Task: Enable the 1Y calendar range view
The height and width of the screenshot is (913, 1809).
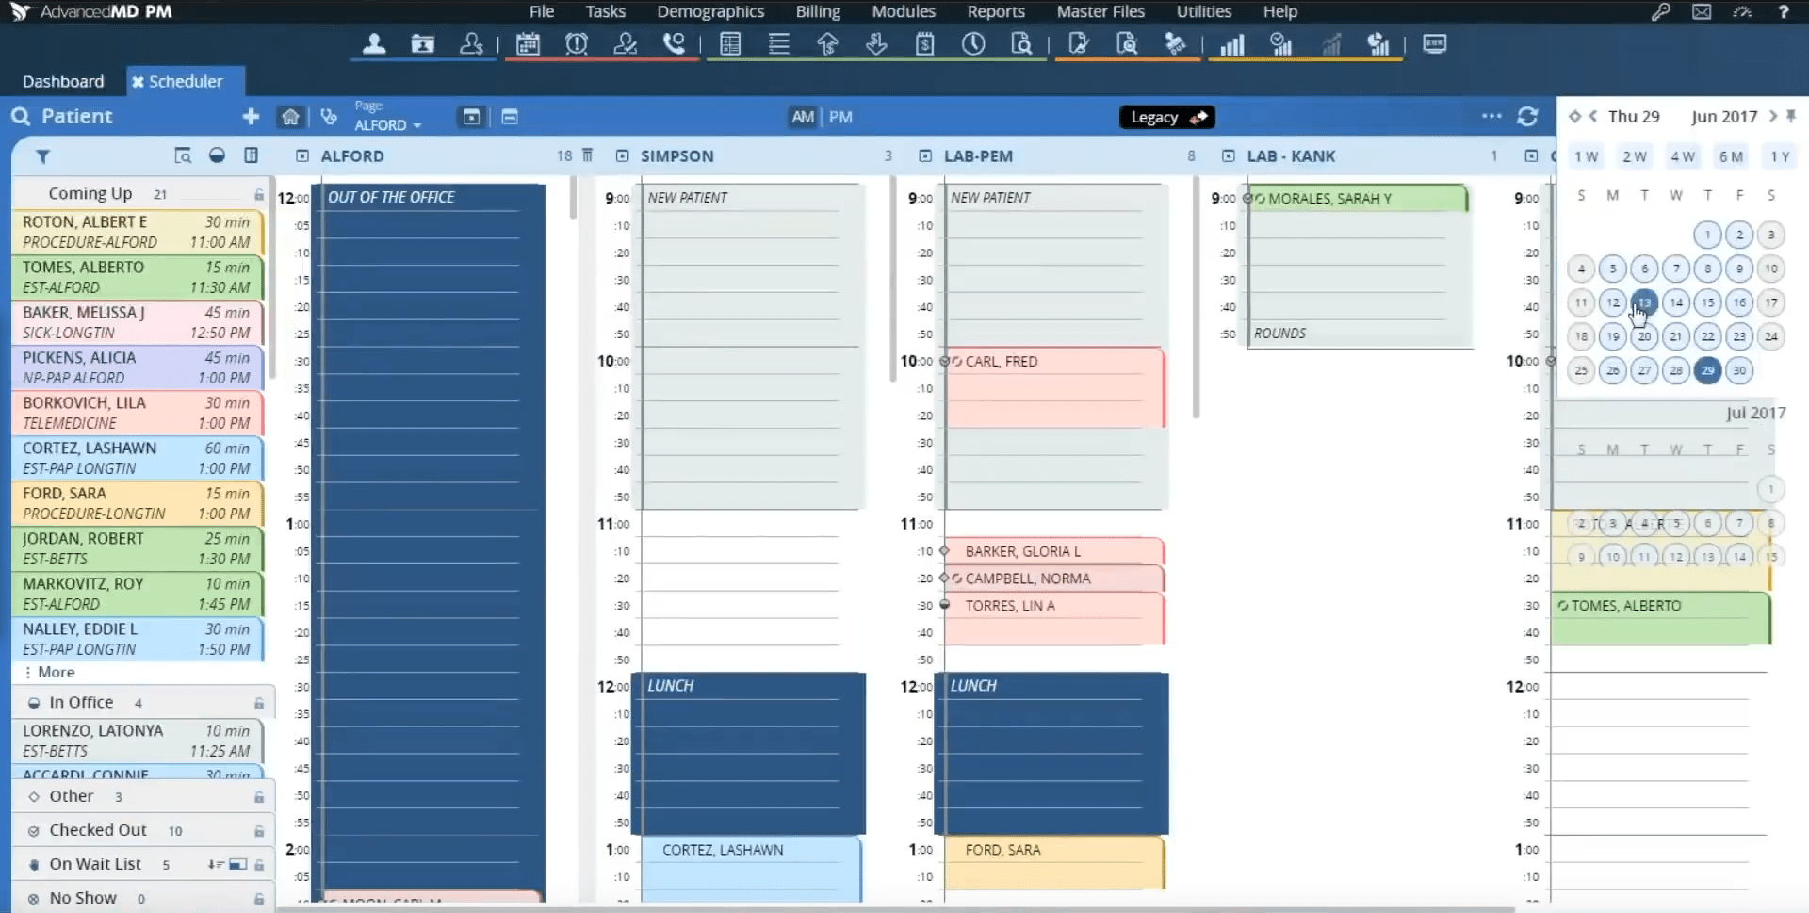Action: (1781, 156)
